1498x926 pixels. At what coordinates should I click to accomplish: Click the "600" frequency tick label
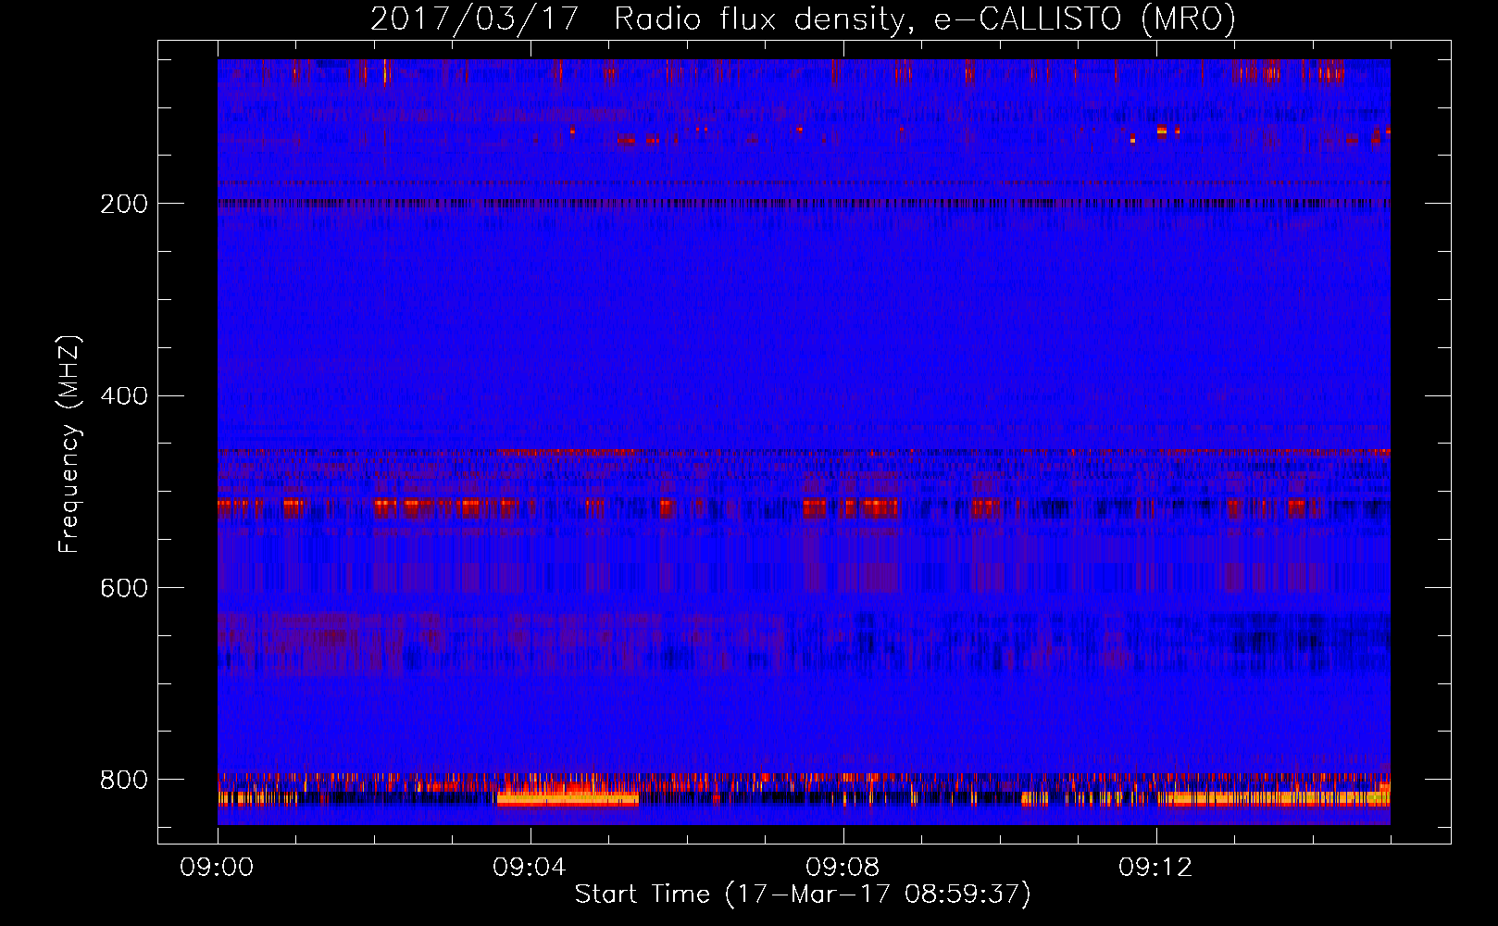click(124, 589)
